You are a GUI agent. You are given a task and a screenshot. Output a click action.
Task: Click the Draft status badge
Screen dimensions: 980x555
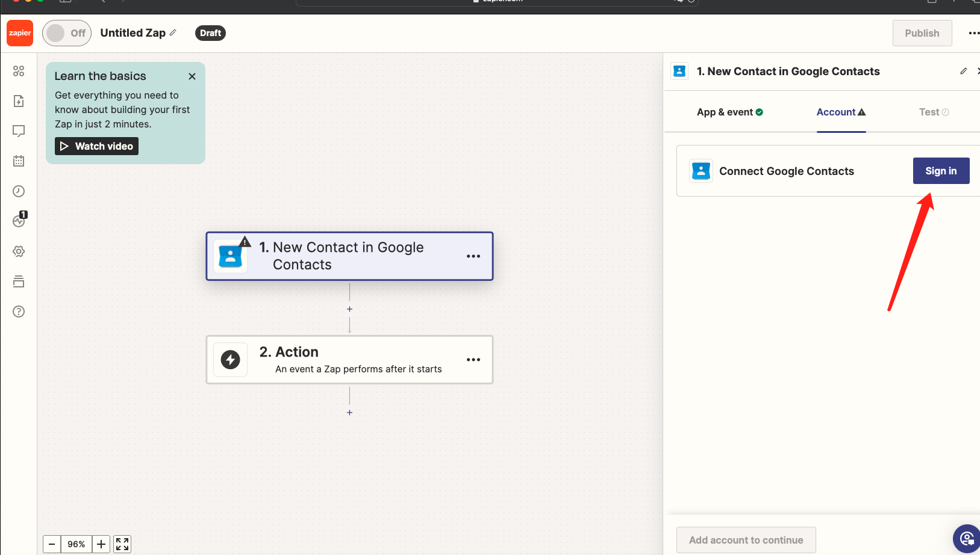point(210,33)
